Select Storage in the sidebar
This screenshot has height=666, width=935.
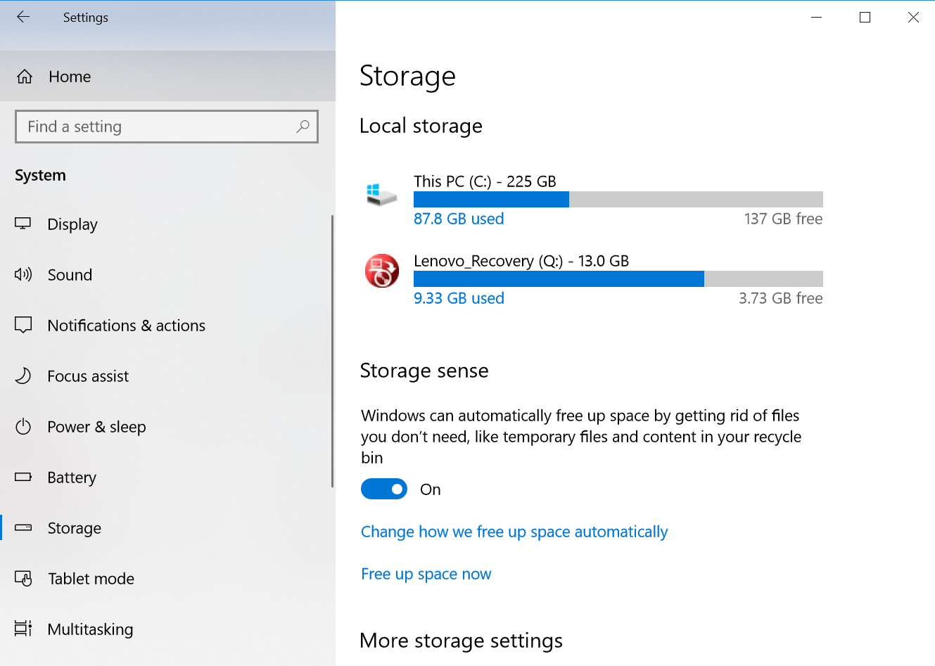75,528
